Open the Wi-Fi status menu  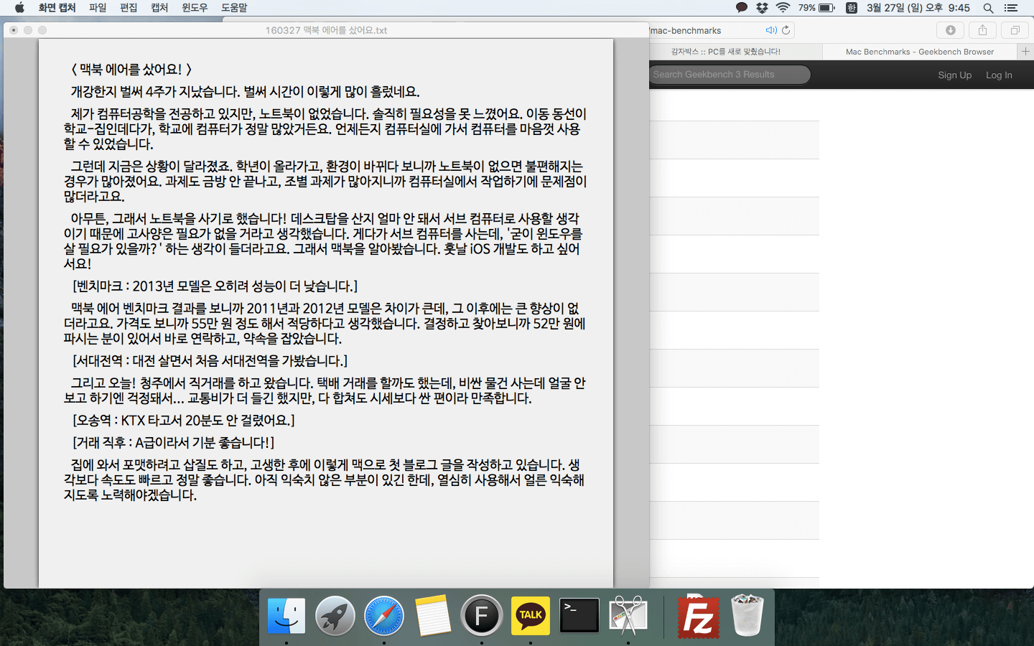point(783,8)
